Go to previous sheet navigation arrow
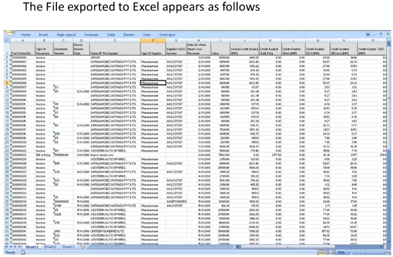Screen dimensions: 393x257 11,247
